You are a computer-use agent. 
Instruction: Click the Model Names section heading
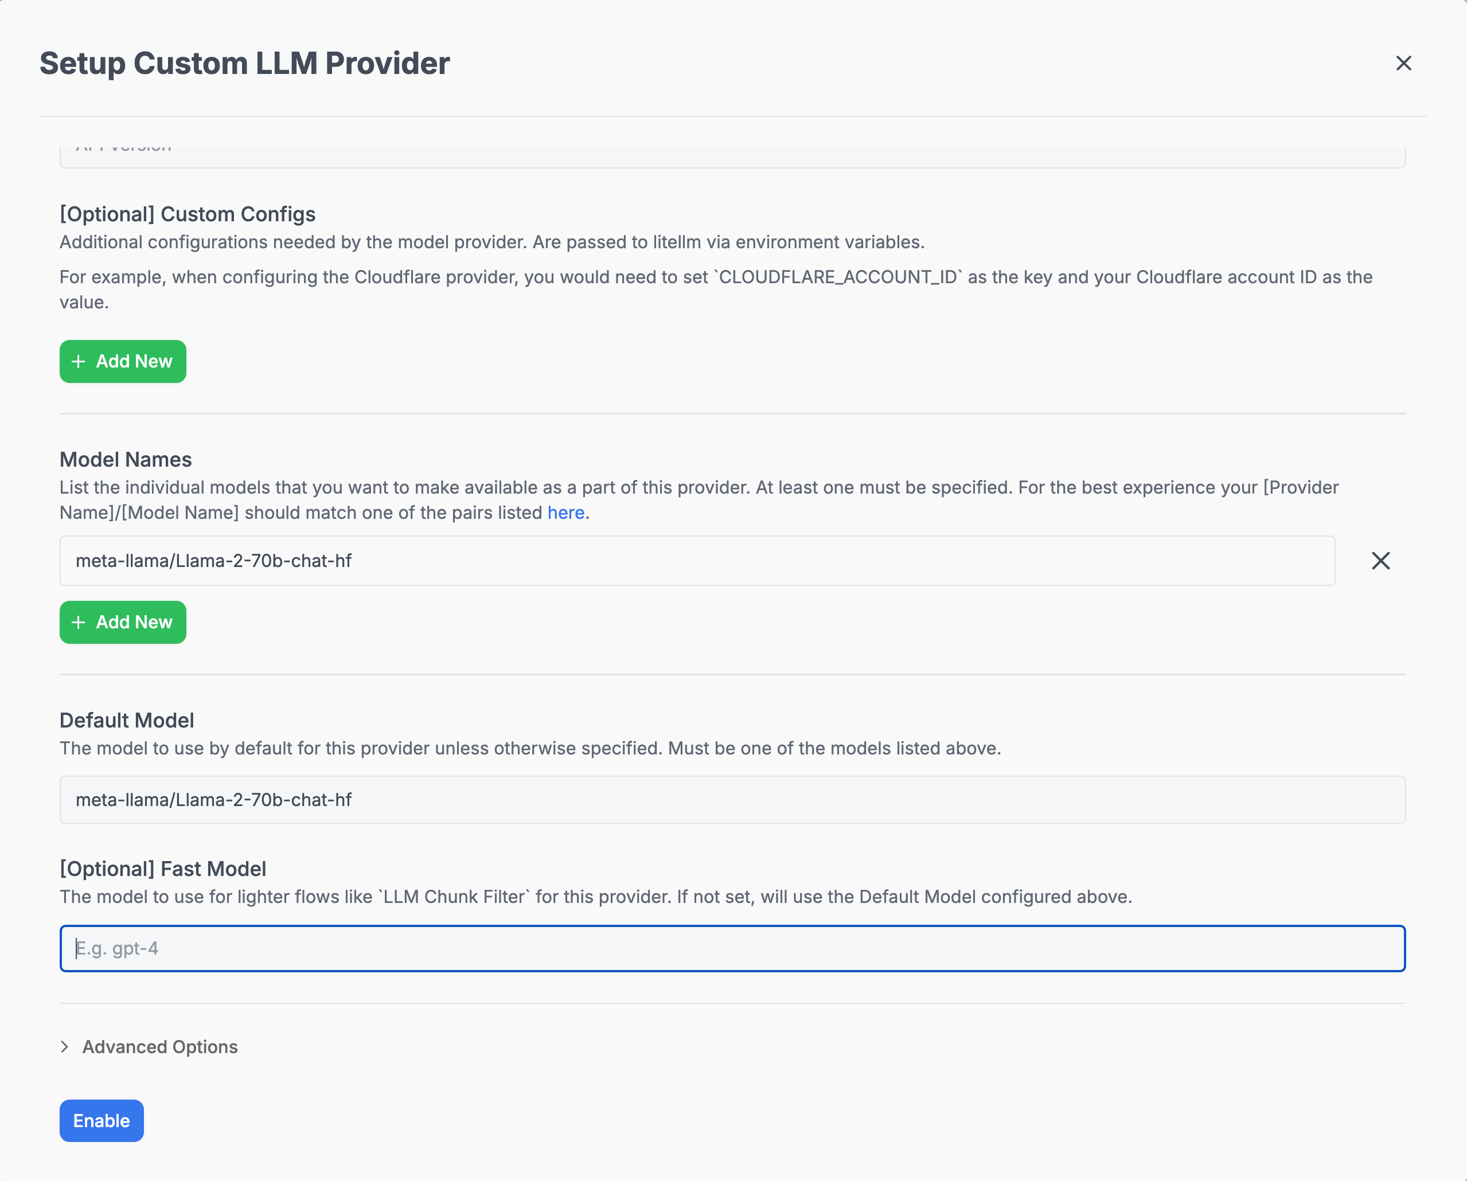coord(125,459)
